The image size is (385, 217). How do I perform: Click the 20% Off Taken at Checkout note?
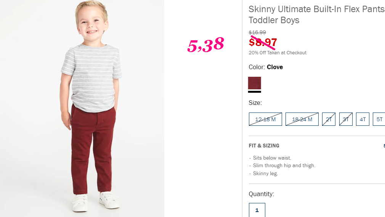point(278,53)
